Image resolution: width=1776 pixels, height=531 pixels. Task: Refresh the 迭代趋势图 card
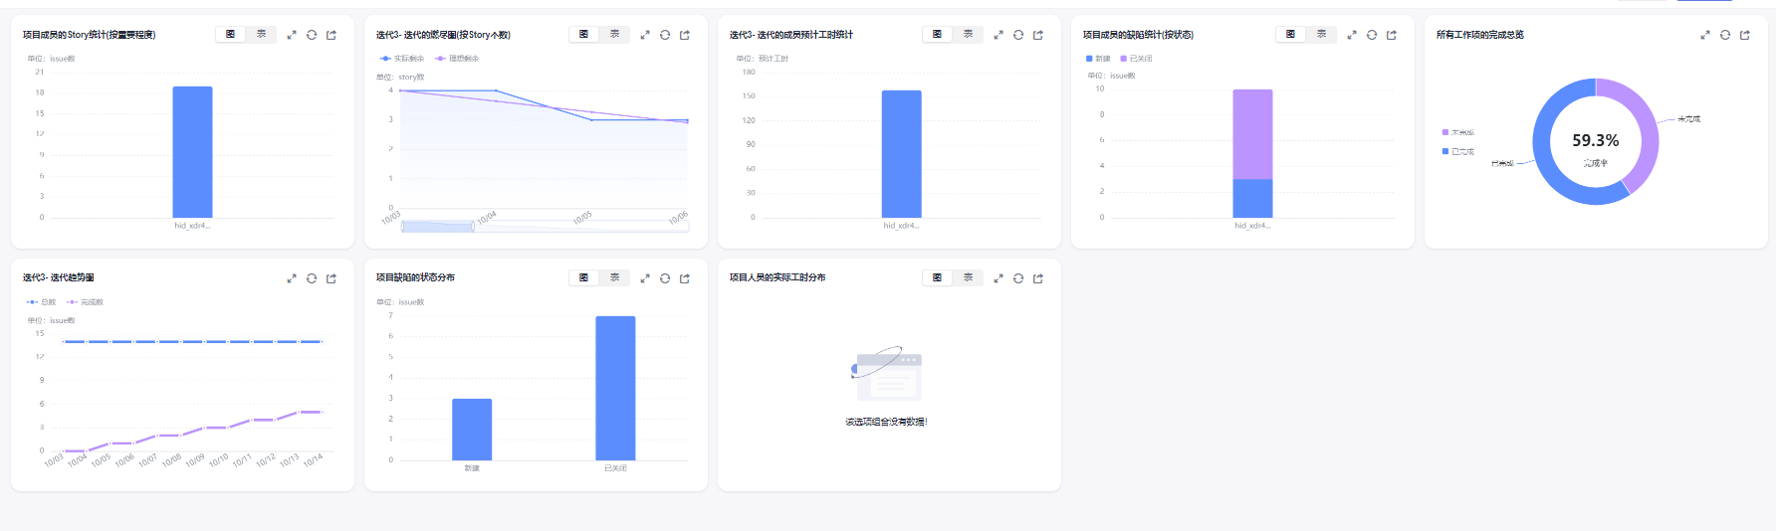[312, 278]
